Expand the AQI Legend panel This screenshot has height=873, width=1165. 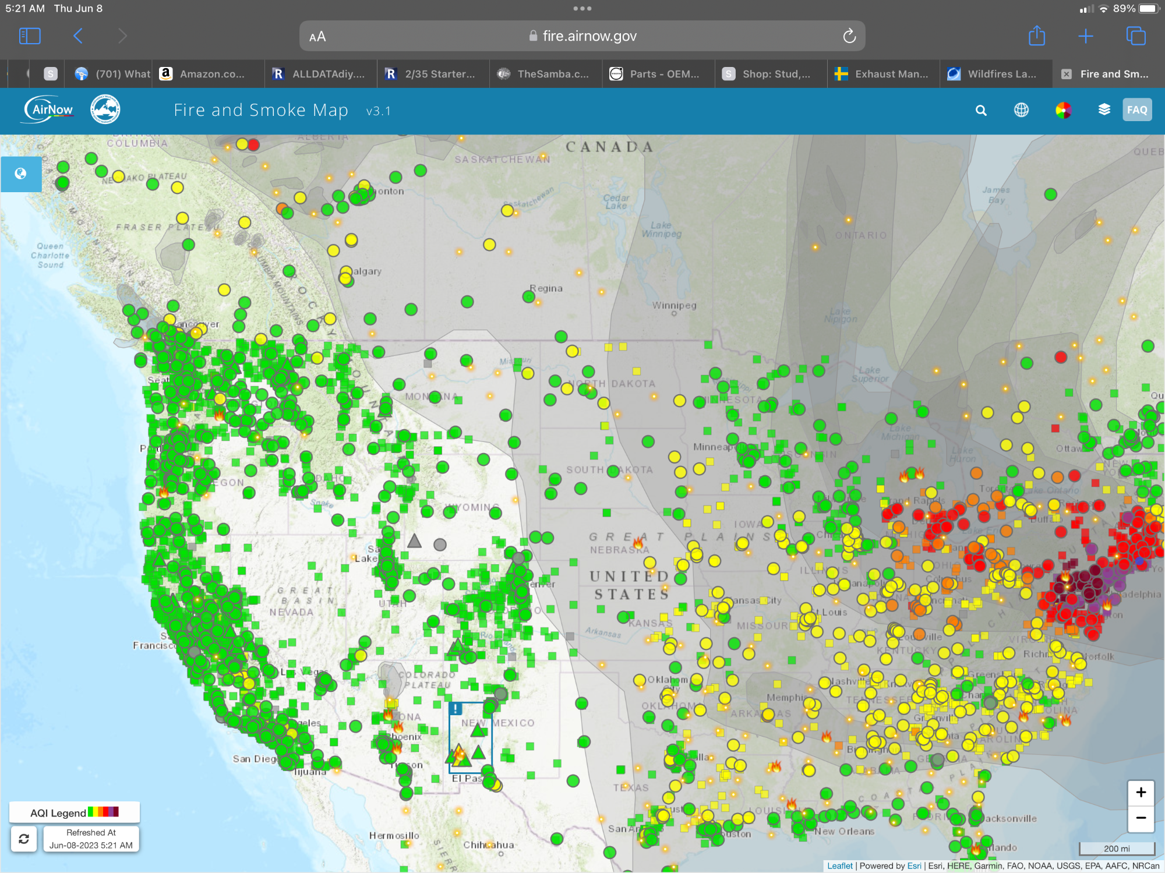coord(74,812)
